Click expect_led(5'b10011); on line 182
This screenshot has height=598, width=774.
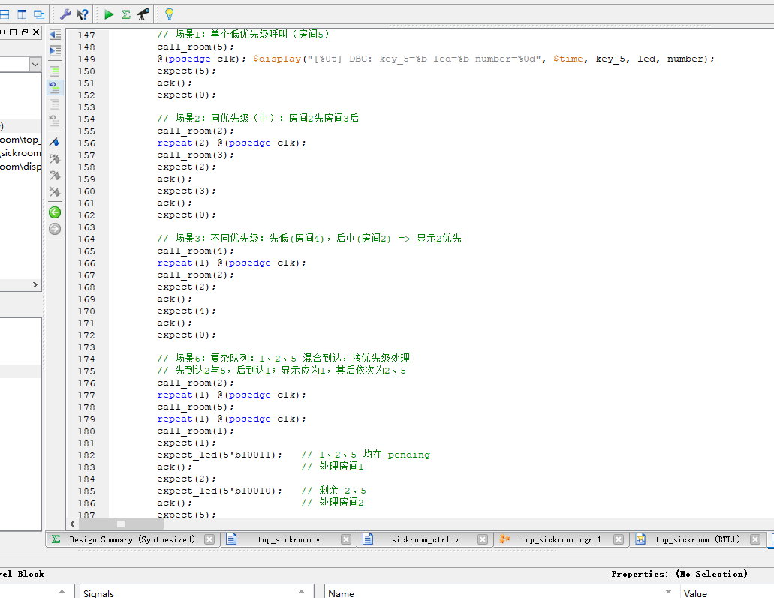(x=219, y=455)
